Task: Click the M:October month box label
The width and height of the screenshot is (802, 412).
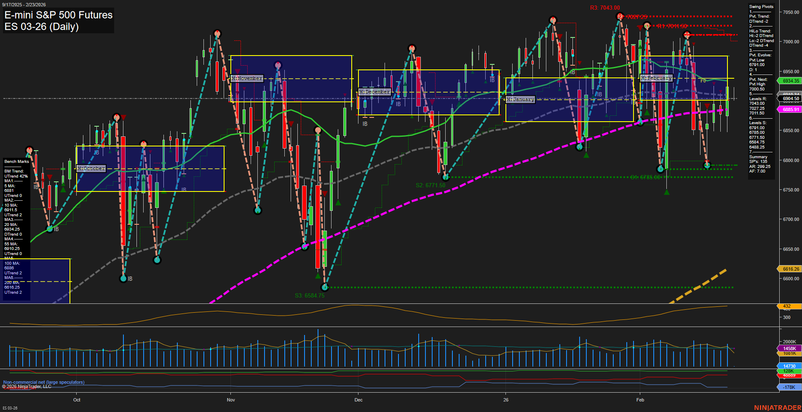Action: click(90, 169)
